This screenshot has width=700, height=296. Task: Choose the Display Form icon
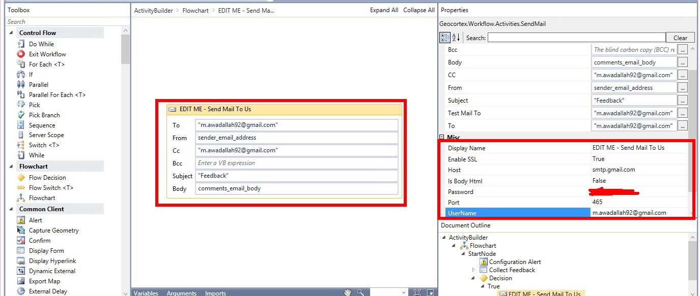click(21, 251)
